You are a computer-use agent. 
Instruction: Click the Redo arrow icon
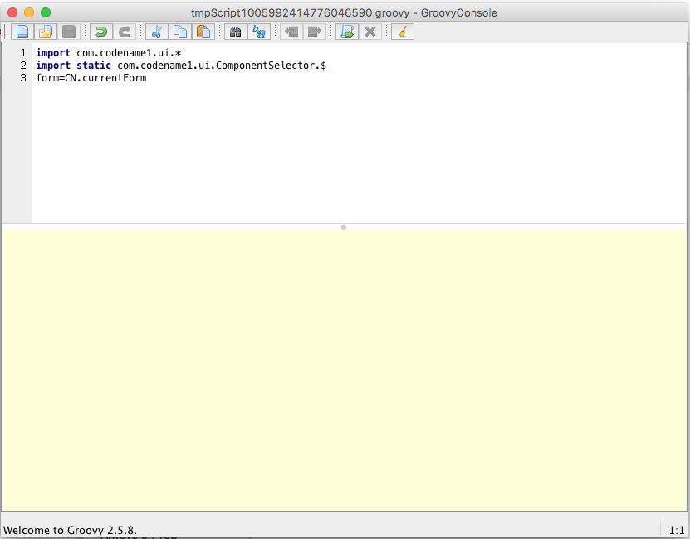[125, 32]
